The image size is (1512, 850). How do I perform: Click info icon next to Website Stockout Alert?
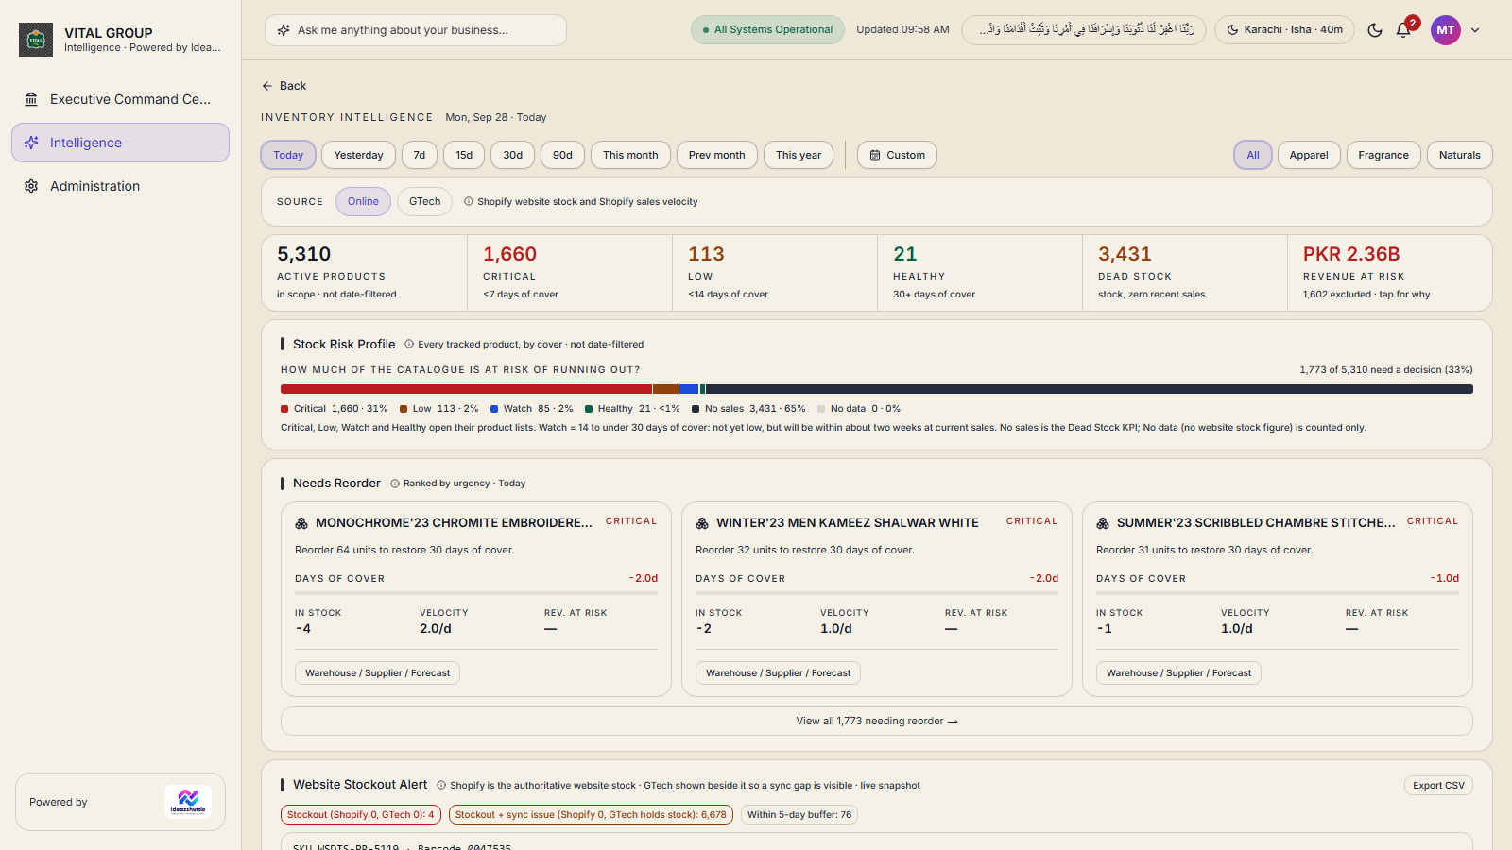(441, 785)
